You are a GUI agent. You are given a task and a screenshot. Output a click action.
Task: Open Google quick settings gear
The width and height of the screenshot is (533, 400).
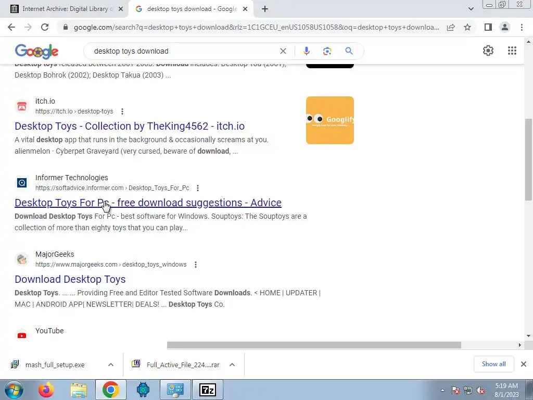point(488,51)
